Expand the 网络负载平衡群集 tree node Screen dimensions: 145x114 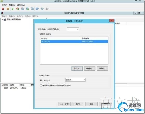(x=2, y=19)
